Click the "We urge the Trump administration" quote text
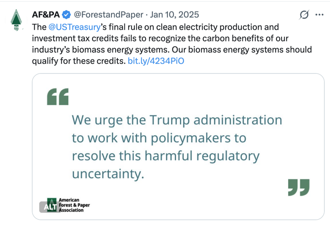The height and width of the screenshot is (226, 330). [x=177, y=120]
